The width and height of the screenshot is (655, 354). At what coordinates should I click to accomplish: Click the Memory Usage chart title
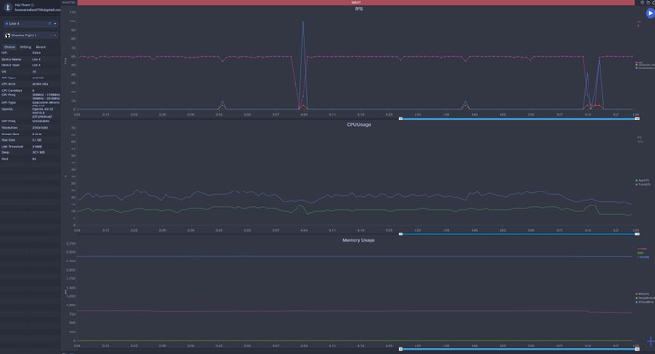pyautogui.click(x=358, y=240)
